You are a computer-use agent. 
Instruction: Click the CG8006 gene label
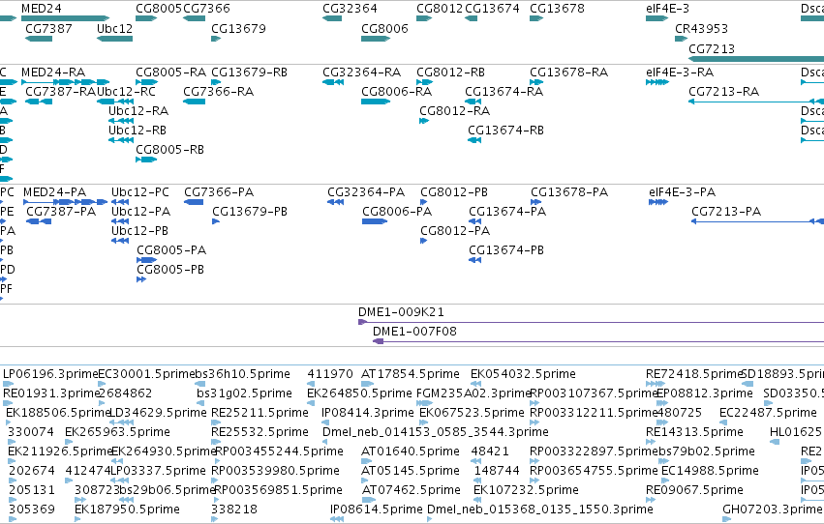(x=384, y=28)
